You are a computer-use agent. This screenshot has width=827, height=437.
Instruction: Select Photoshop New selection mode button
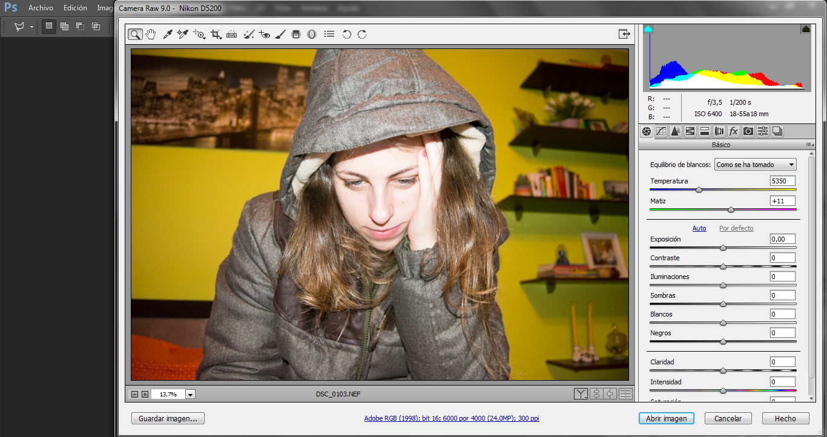[x=49, y=26]
